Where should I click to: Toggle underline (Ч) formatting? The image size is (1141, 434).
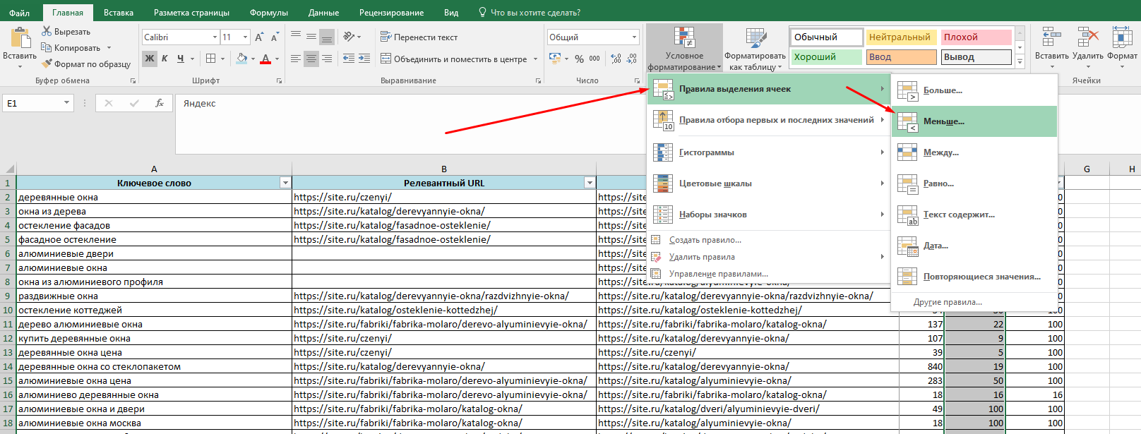(x=181, y=59)
